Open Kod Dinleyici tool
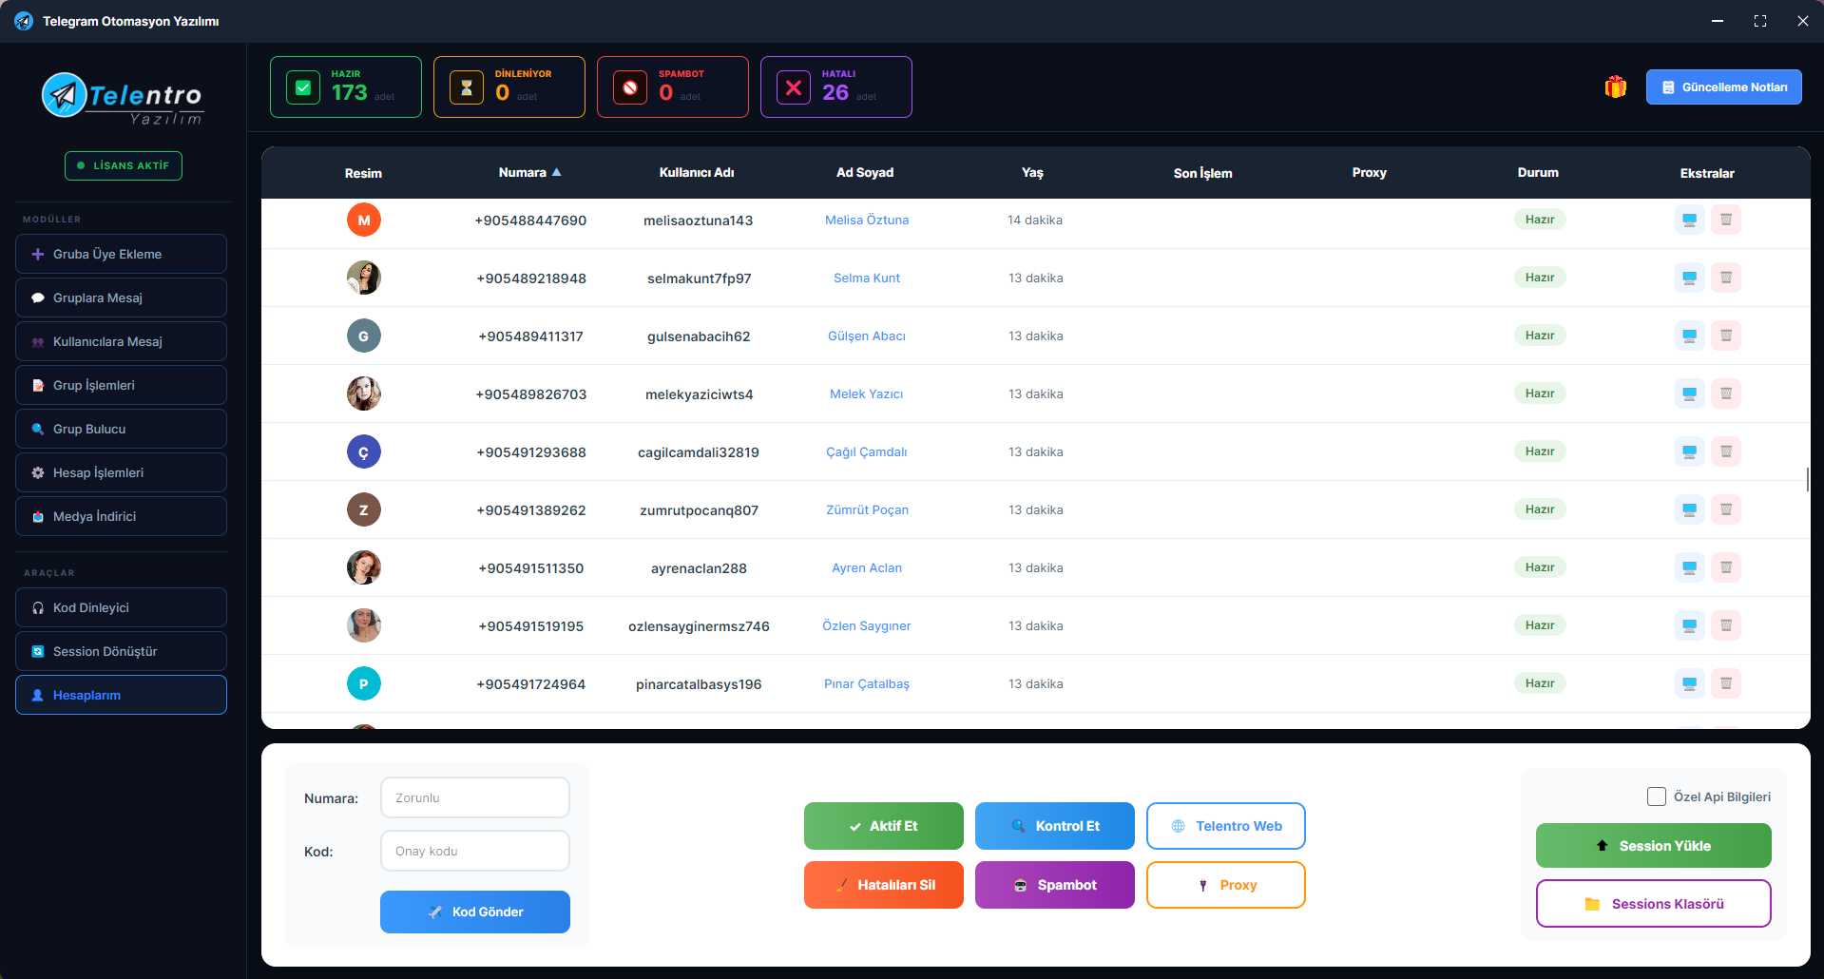Viewport: 1824px width, 979px height. tap(121, 608)
